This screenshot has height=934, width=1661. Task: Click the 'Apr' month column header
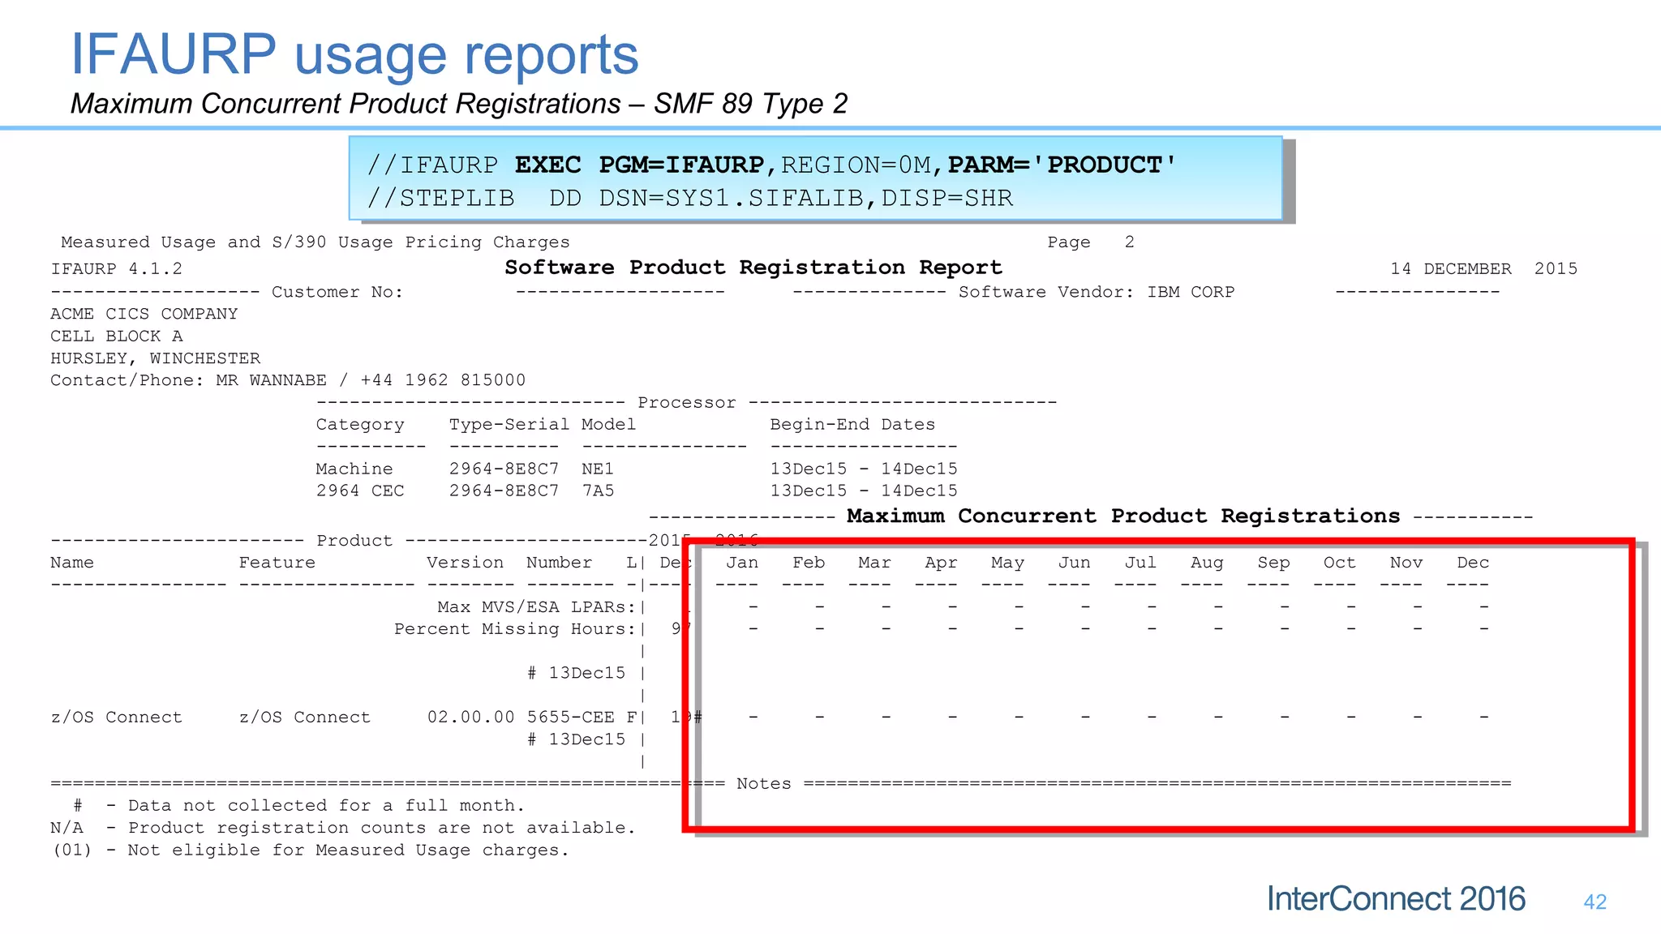pos(941,562)
